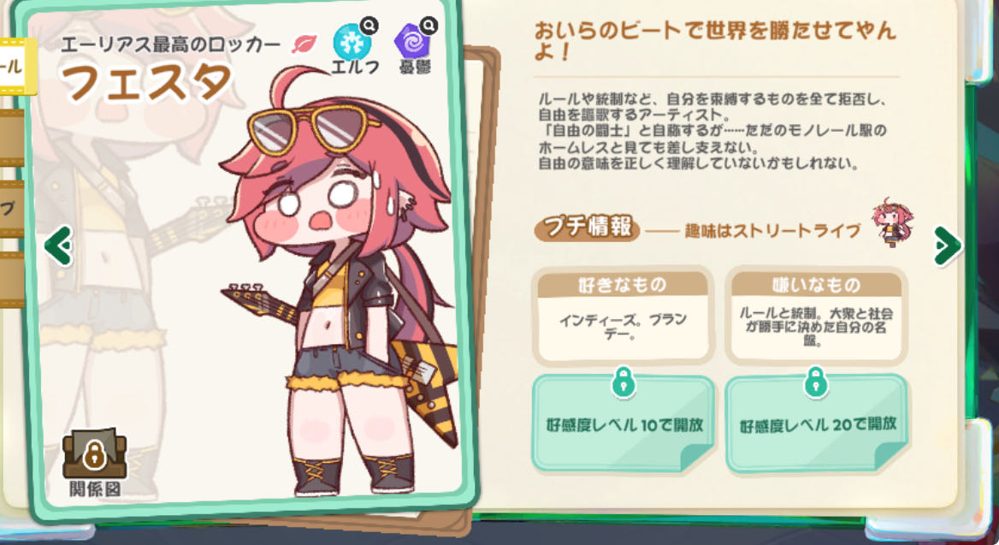Click the フェスタ character name title

coord(146,83)
